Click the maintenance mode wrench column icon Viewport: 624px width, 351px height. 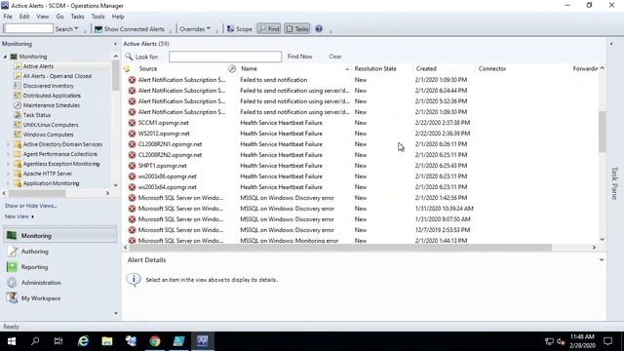tap(232, 68)
